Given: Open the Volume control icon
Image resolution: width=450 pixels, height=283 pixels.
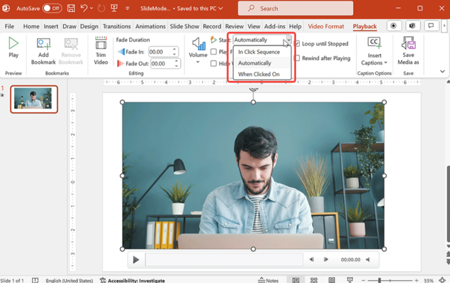Looking at the screenshot, I should coord(198,44).
